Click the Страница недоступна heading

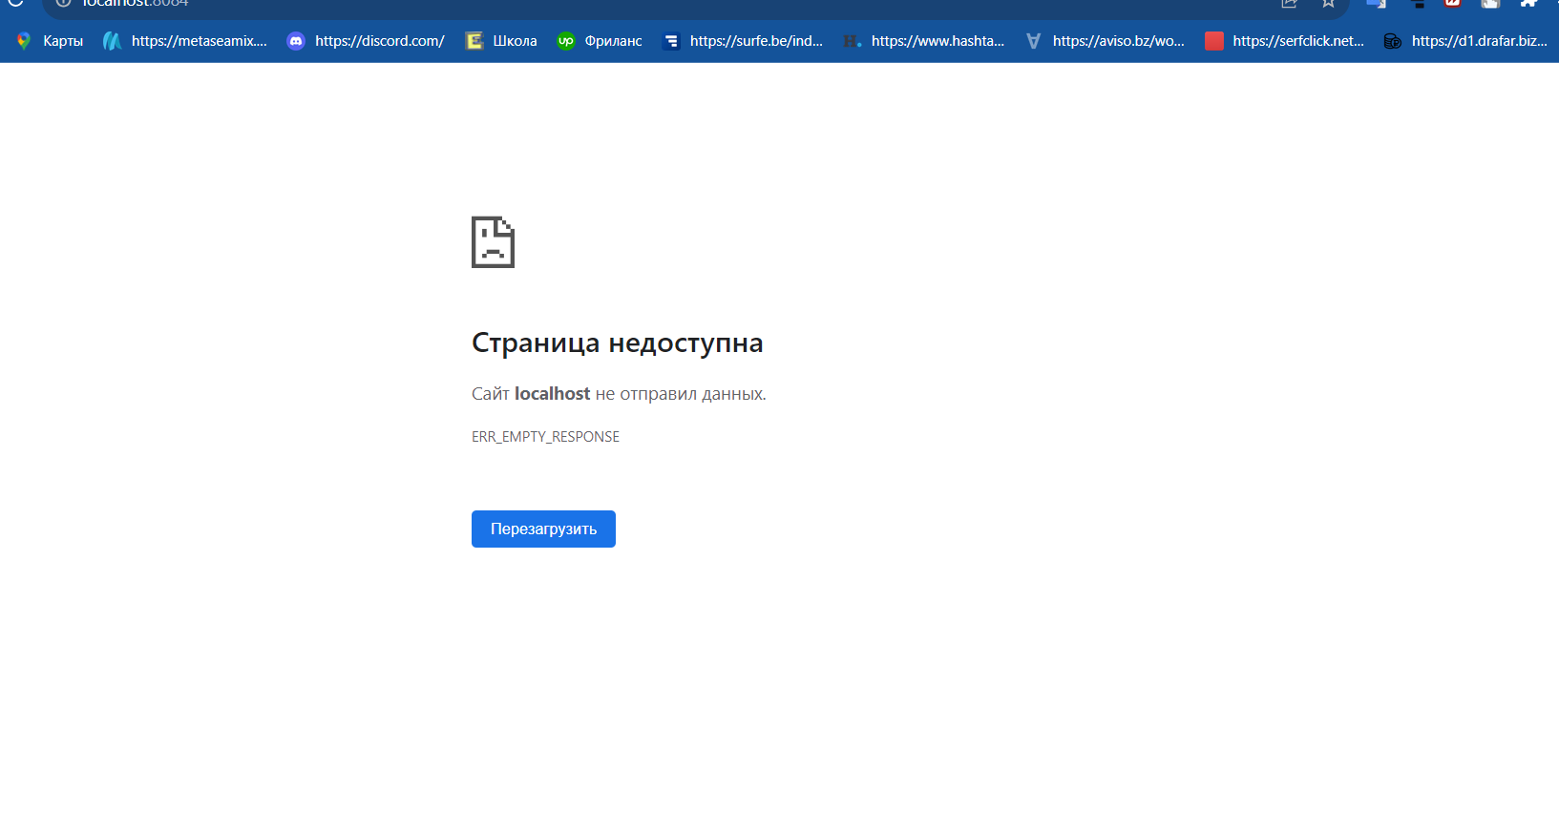tap(618, 342)
